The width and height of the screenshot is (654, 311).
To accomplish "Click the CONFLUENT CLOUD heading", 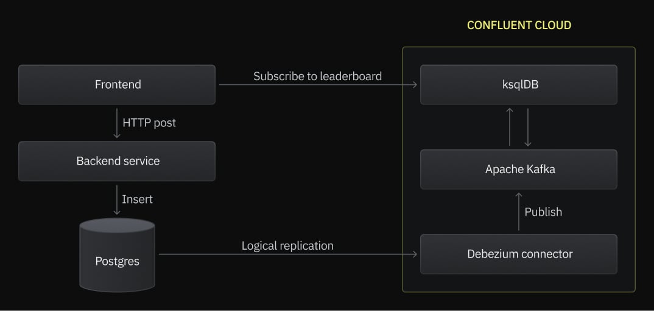I will [x=519, y=26].
